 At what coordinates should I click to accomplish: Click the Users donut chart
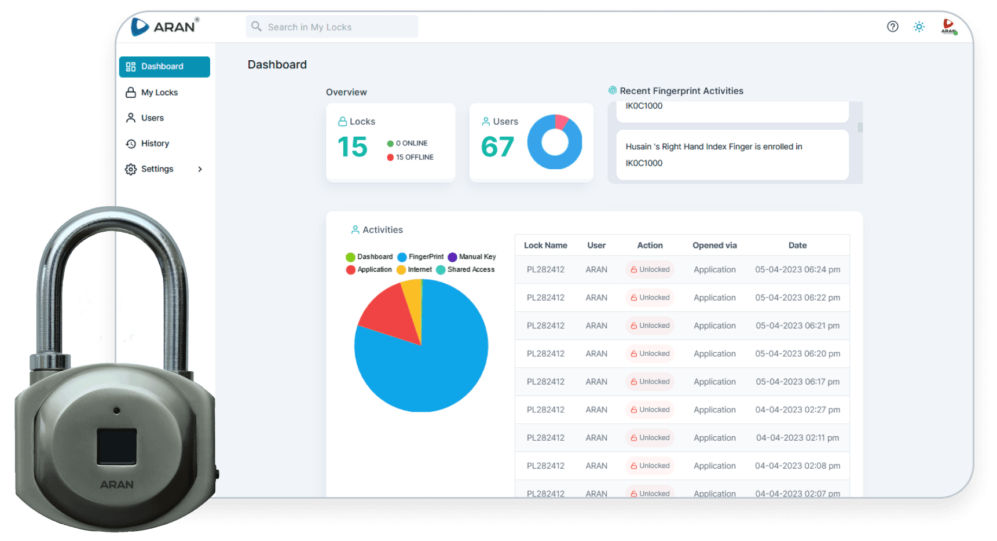[555, 142]
